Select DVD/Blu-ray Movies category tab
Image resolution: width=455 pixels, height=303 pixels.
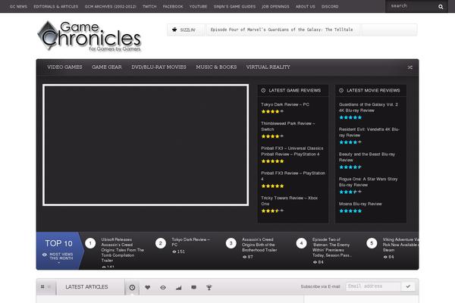(x=158, y=67)
